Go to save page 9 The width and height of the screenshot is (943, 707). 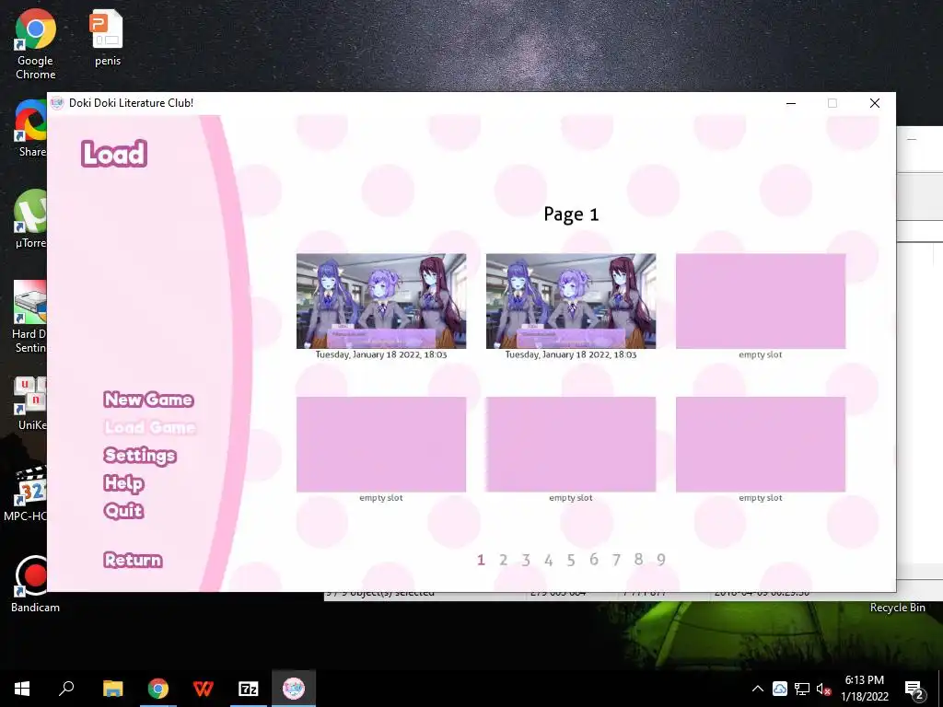[x=661, y=560]
